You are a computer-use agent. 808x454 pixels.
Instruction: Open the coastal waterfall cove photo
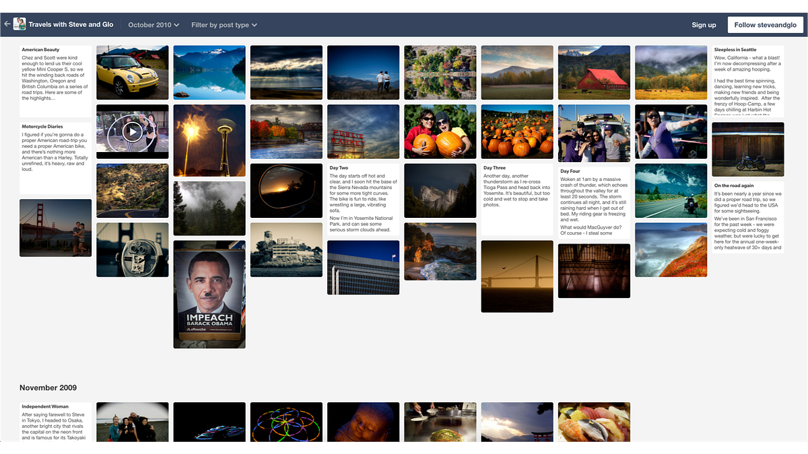[440, 252]
